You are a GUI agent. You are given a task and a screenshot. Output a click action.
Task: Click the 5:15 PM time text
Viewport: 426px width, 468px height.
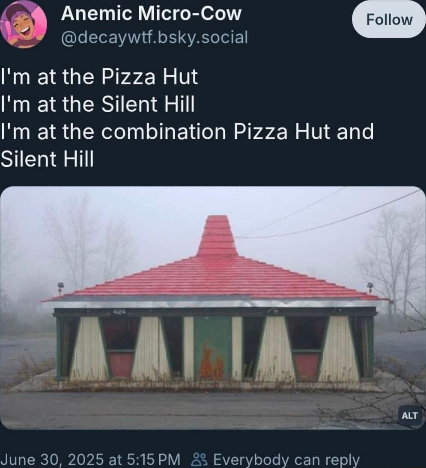coord(153,459)
